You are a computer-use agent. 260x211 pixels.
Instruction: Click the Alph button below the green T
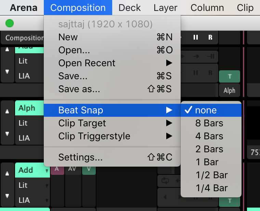(x=229, y=90)
